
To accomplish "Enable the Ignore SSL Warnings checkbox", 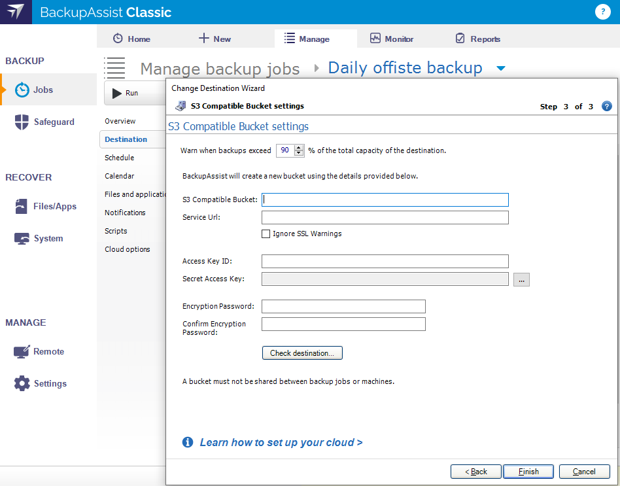I will coord(266,234).
